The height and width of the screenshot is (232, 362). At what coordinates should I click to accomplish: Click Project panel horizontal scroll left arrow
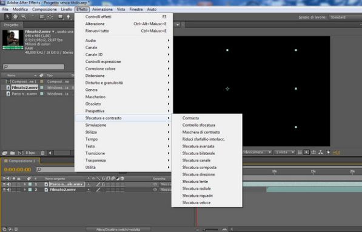click(x=50, y=153)
